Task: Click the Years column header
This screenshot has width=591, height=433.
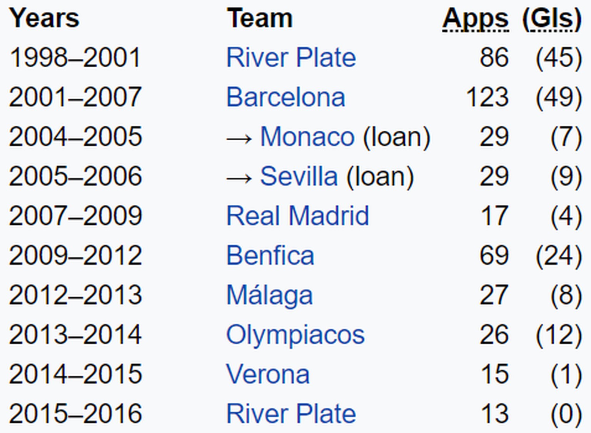Action: (x=44, y=18)
